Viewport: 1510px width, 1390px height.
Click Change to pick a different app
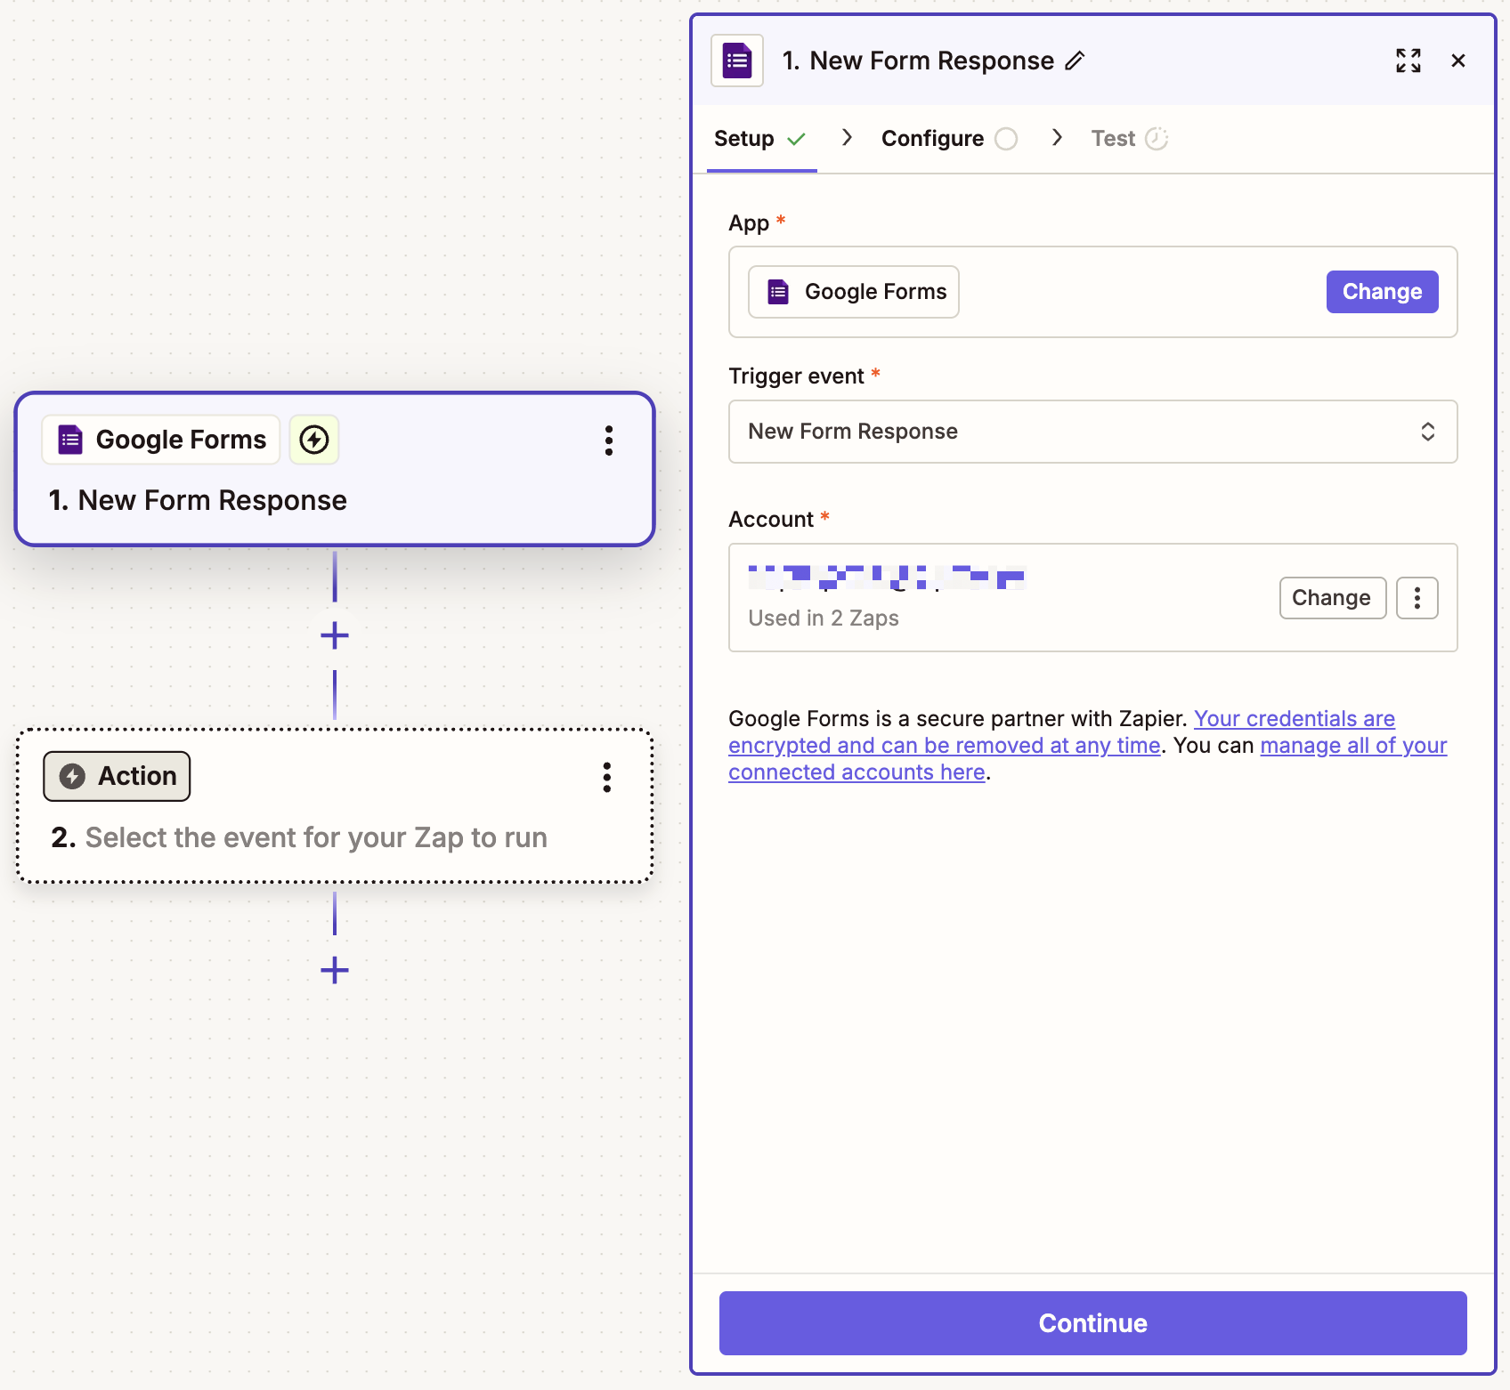click(1382, 291)
